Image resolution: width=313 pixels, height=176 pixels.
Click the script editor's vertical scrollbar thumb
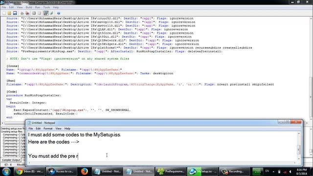pyautogui.click(x=311, y=97)
